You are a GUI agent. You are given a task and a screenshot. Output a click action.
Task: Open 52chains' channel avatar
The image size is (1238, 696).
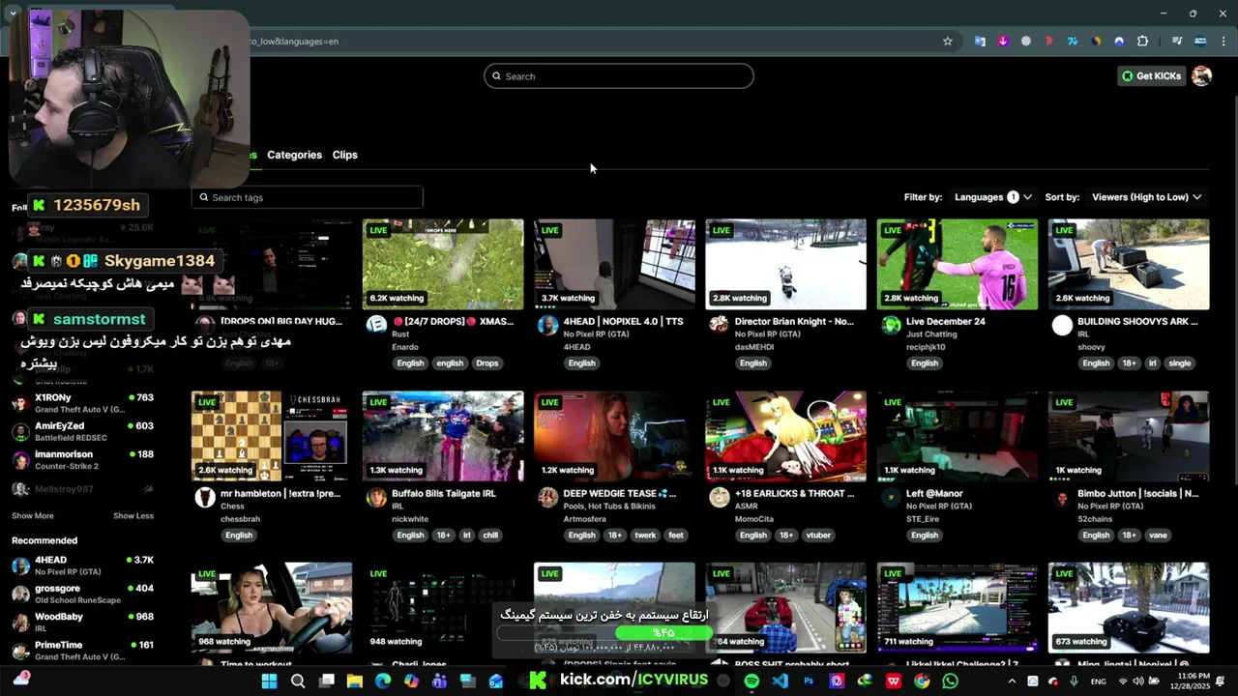[1062, 497]
